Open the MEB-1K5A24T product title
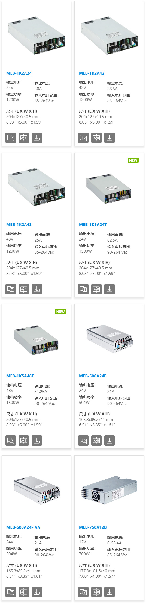The width and height of the screenshot is (146, 604). (x=93, y=225)
